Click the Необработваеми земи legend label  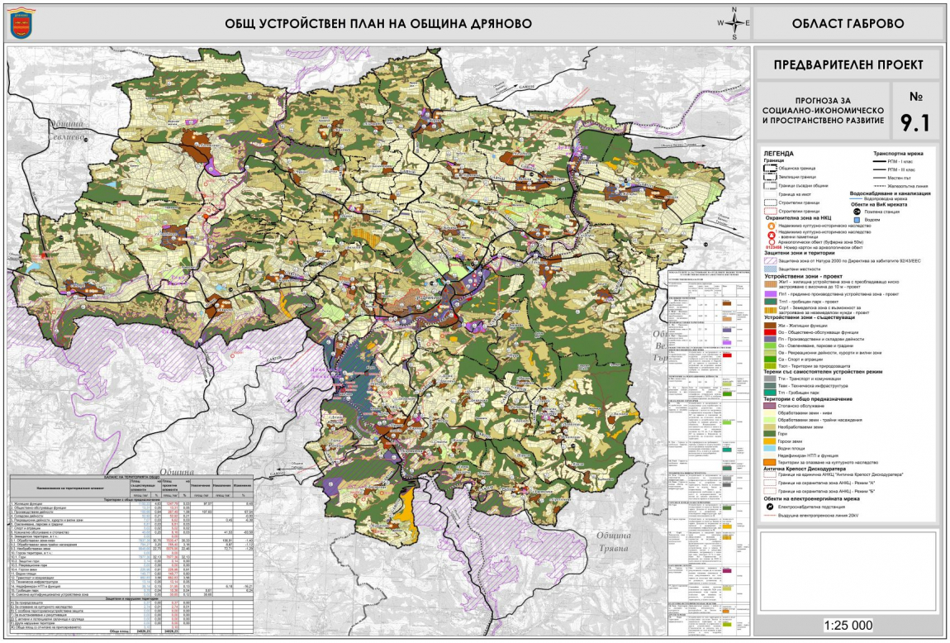[800, 427]
